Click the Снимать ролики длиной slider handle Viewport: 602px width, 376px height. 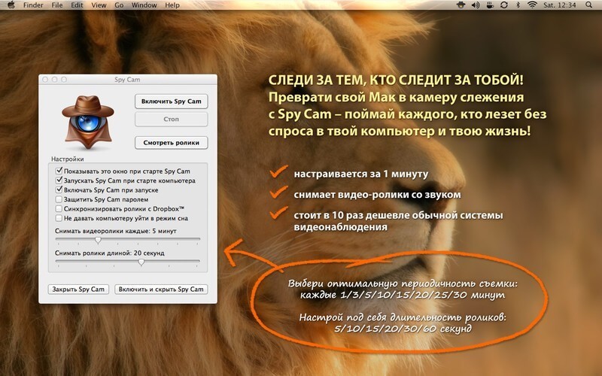(x=141, y=262)
